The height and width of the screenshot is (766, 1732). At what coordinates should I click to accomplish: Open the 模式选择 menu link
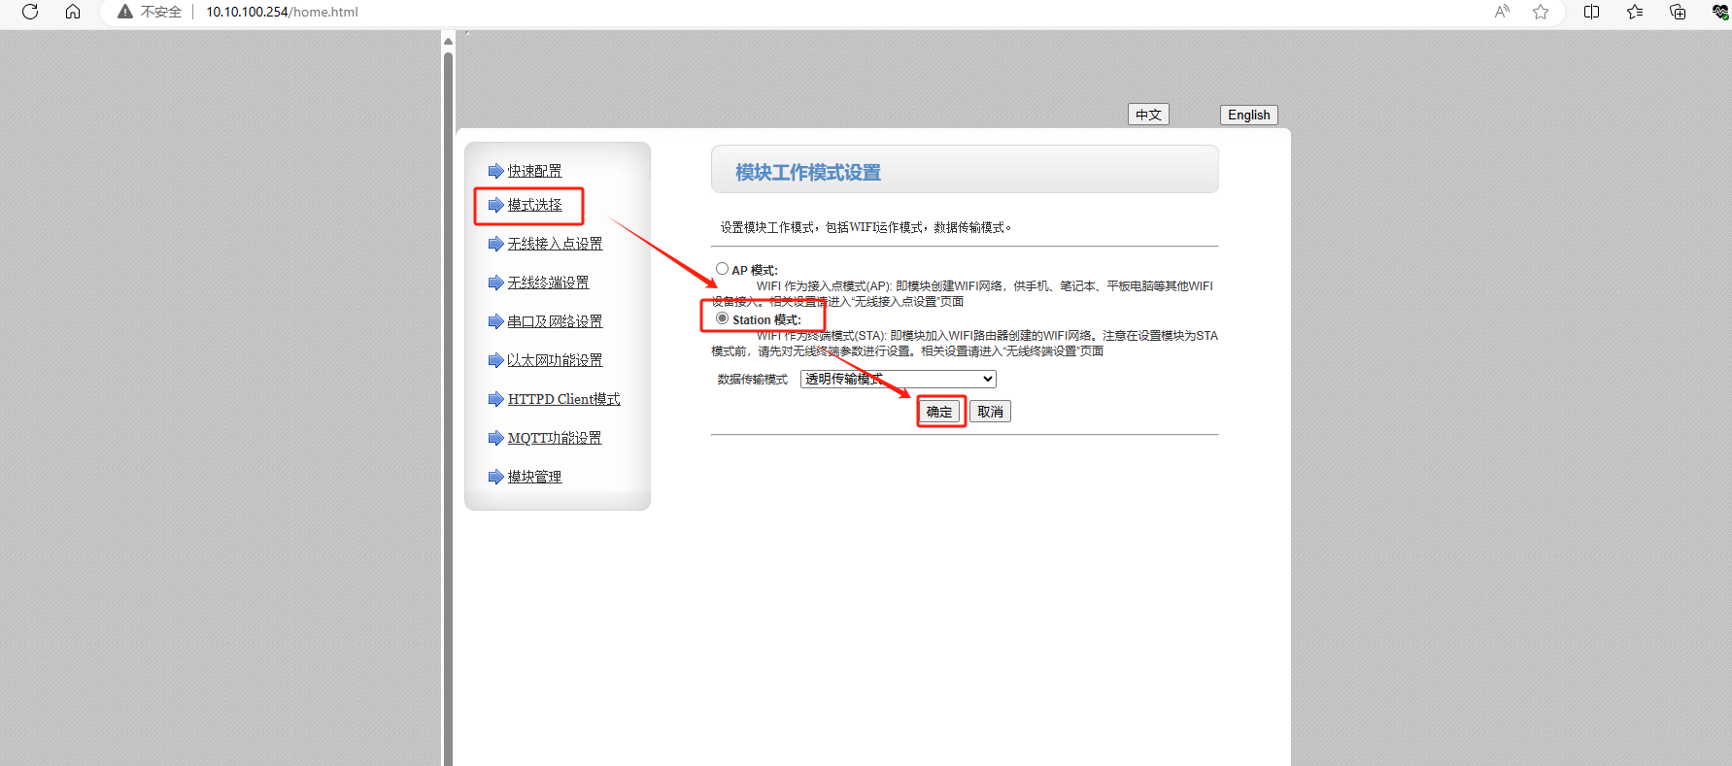click(x=534, y=205)
